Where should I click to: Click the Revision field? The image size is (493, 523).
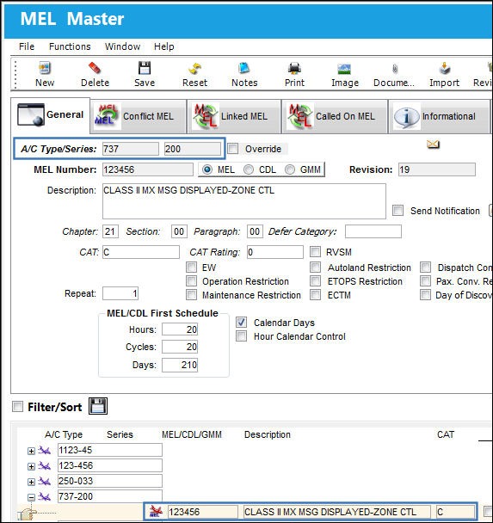pyautogui.click(x=436, y=169)
